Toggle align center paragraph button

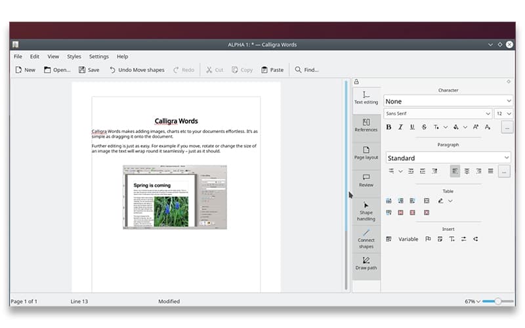pos(467,171)
